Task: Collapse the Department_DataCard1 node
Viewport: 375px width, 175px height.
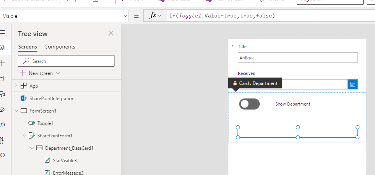Action: pyautogui.click(x=32, y=148)
